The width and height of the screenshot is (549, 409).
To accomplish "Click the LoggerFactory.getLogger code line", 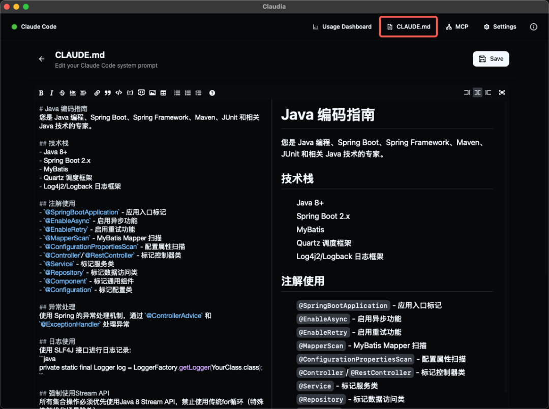I will pyautogui.click(x=151, y=367).
